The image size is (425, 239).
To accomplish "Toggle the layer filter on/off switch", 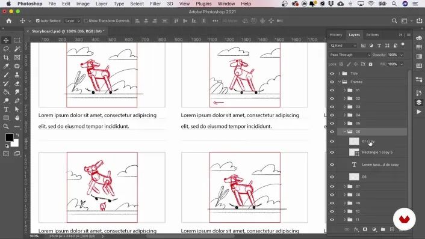I will (x=403, y=44).
